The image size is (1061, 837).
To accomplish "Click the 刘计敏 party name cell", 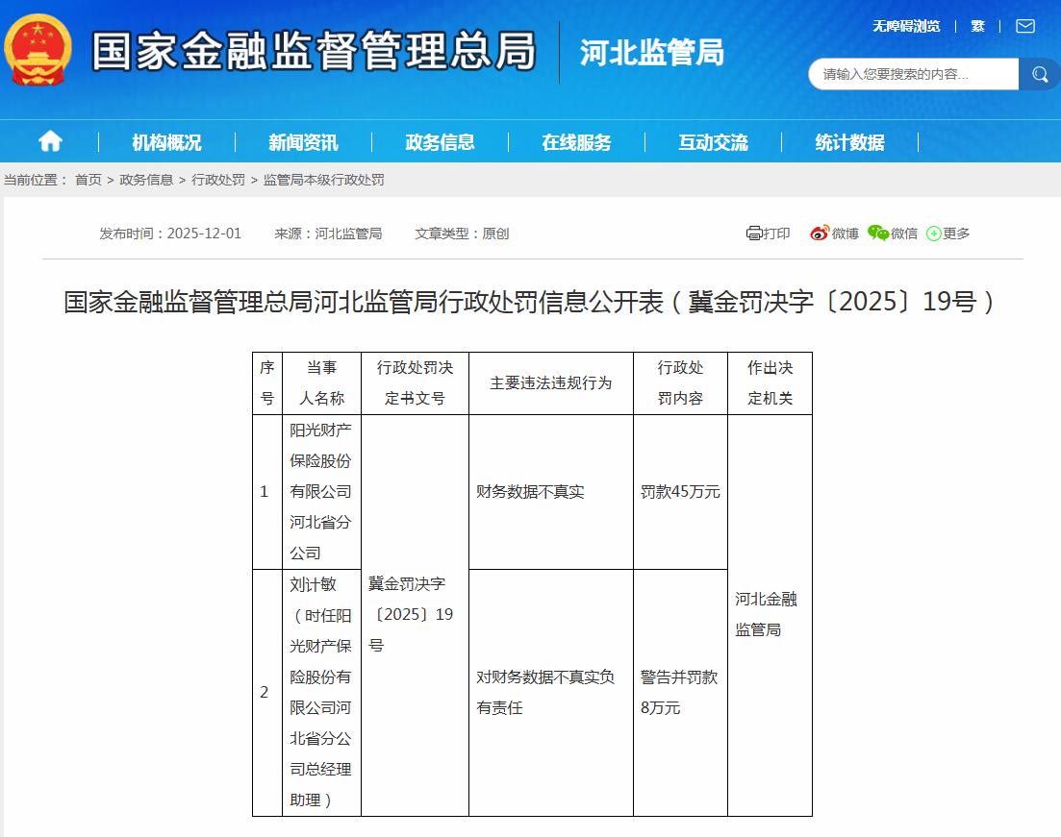I will (x=321, y=692).
